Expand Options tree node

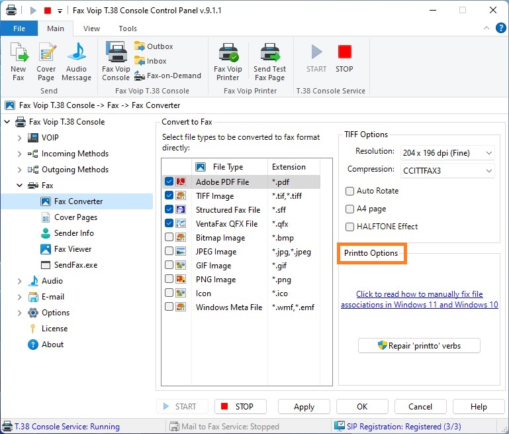[x=19, y=313]
